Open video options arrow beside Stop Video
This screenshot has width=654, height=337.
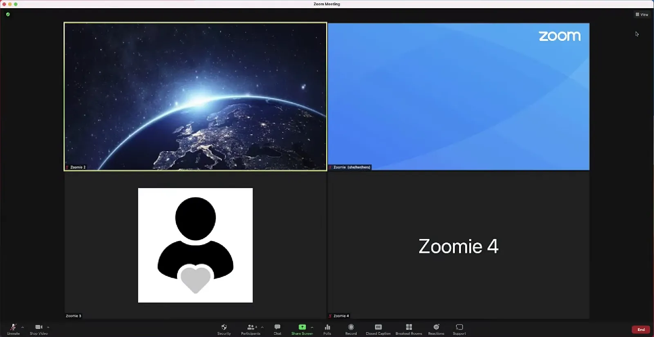point(48,327)
